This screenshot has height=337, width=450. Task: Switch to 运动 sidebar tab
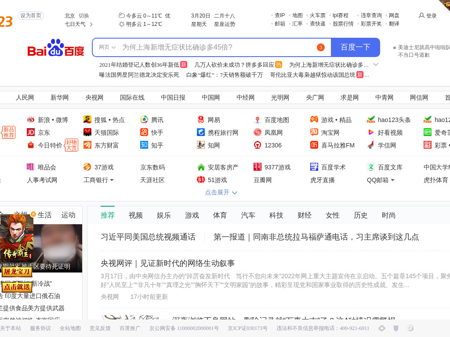click(68, 215)
